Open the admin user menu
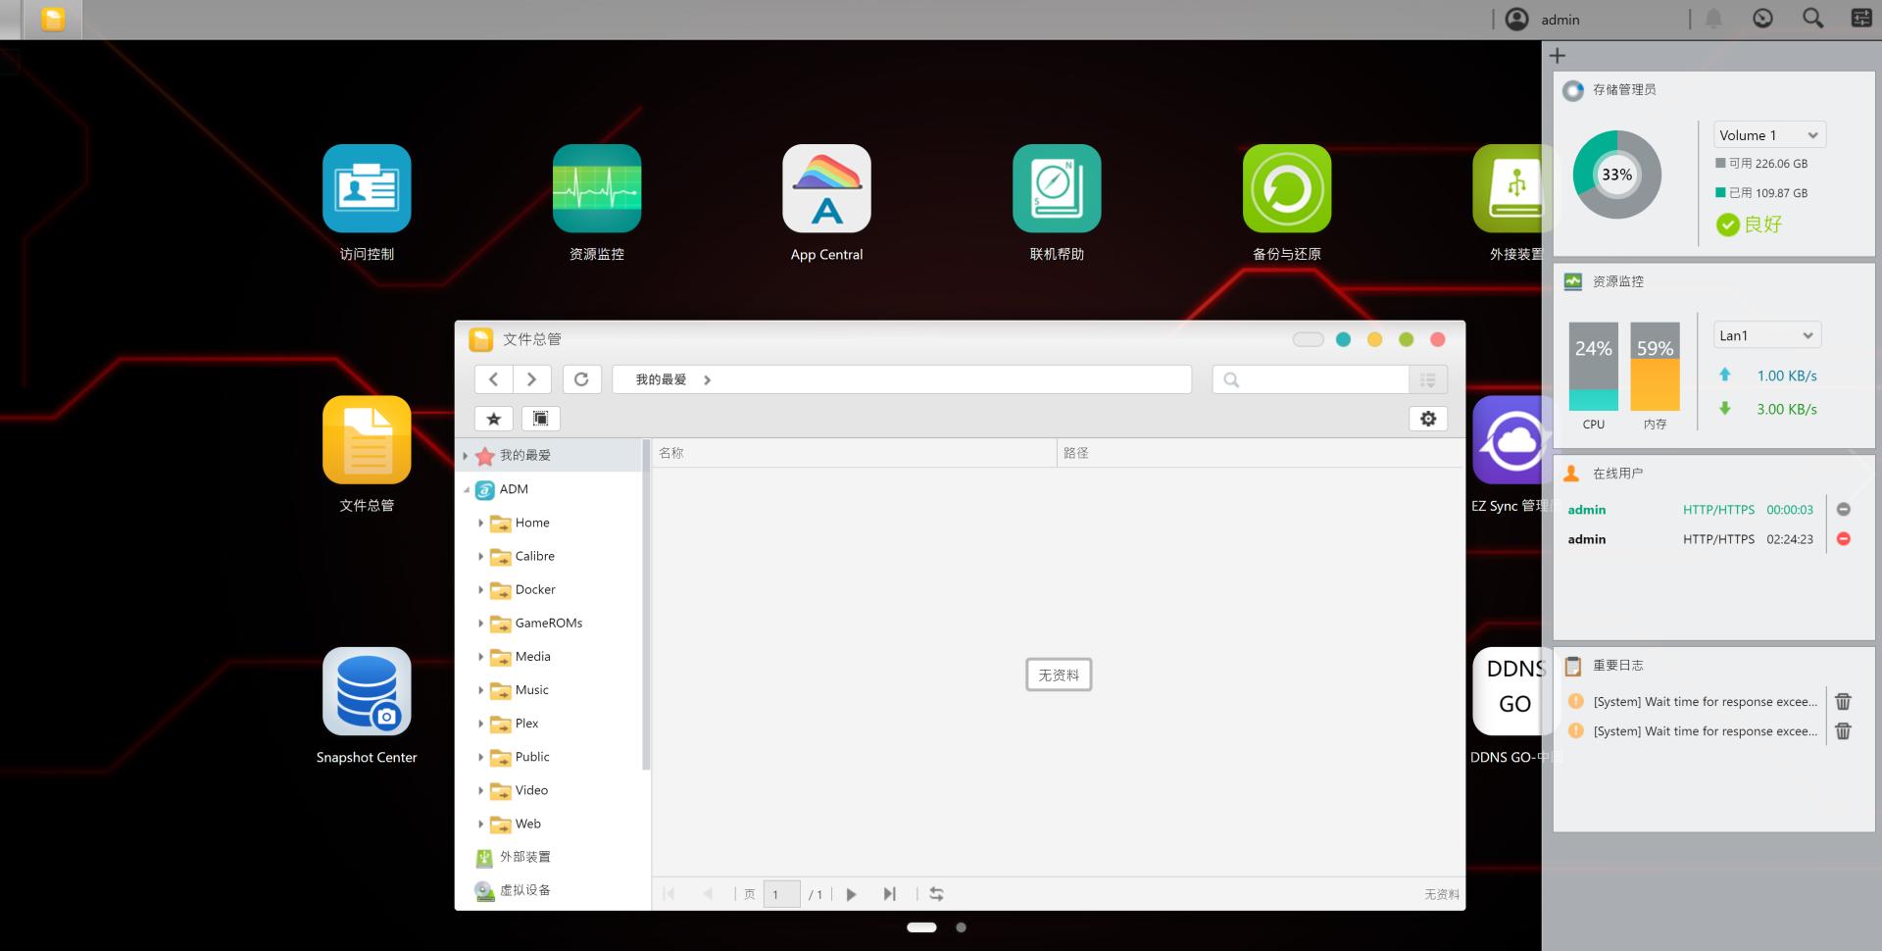 [x=1543, y=20]
